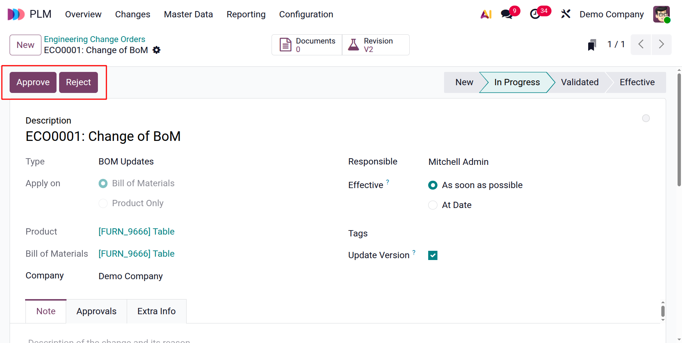682x343 pixels.
Task: Click the Approve button
Action: pos(33,82)
